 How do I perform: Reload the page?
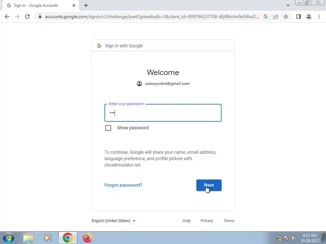tap(27, 17)
